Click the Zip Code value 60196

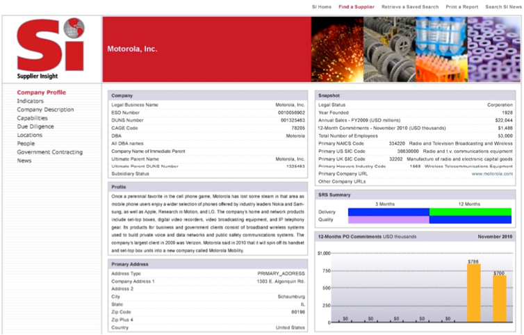298,312
